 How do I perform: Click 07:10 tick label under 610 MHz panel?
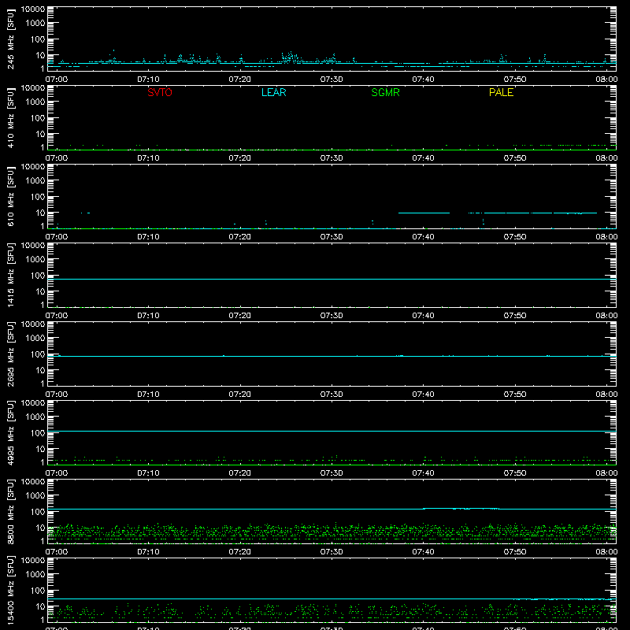point(148,237)
